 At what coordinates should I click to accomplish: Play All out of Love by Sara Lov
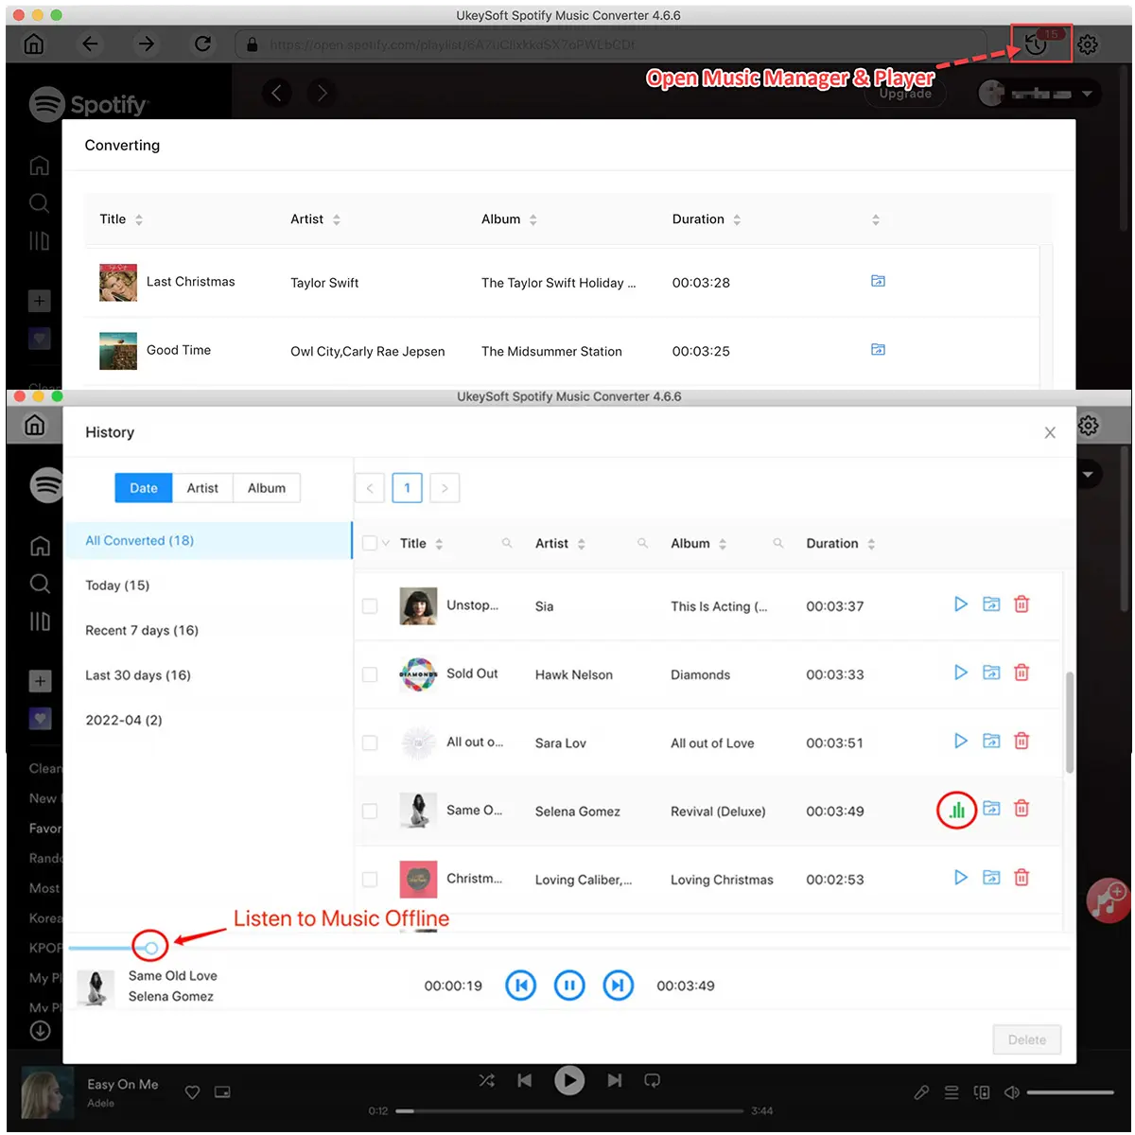pos(961,741)
